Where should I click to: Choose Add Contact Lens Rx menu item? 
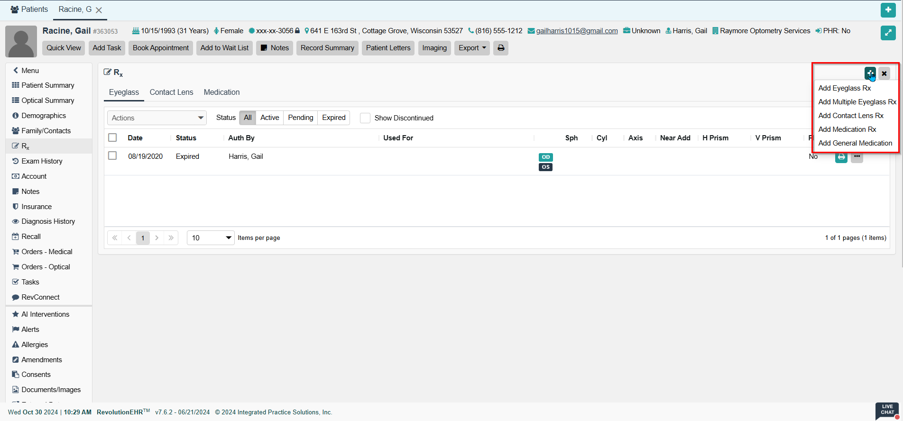click(x=851, y=116)
